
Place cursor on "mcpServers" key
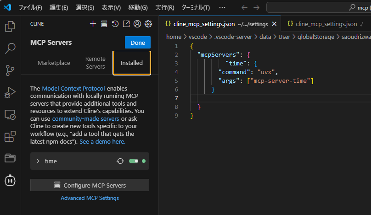pos(218,55)
